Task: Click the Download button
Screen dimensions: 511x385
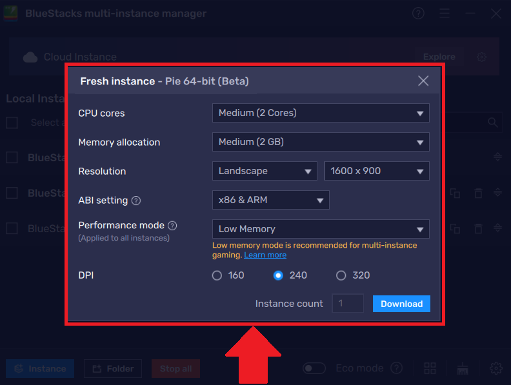Action: (401, 304)
